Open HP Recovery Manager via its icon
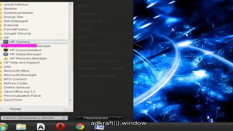Viewport: 233px width, 131px height. 6,58
